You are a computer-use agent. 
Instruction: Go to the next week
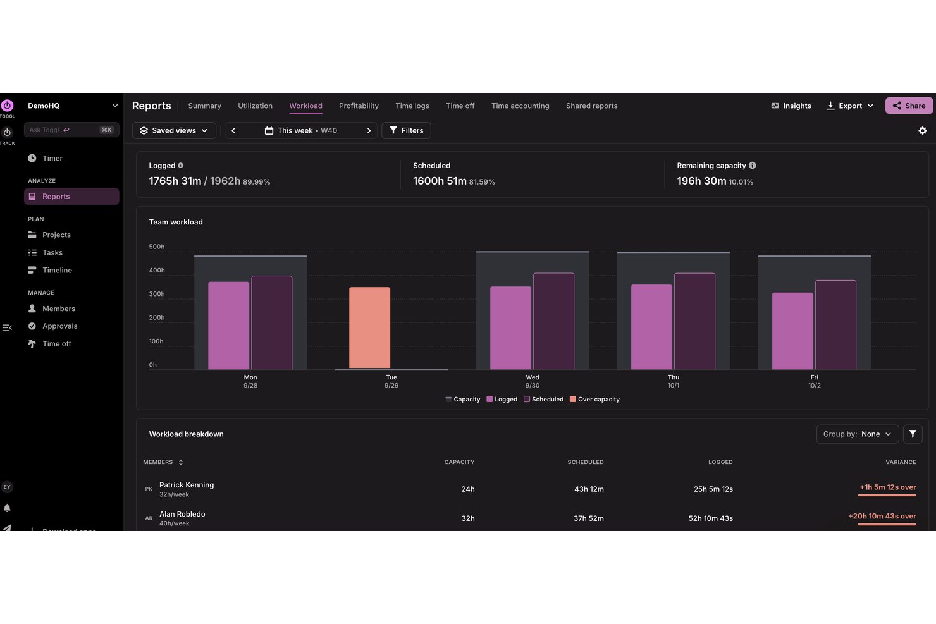[369, 130]
